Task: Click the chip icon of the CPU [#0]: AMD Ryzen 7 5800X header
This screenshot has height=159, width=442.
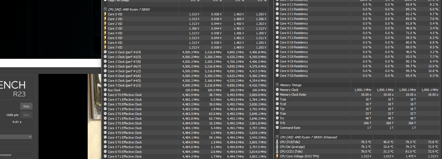Action: tap(105, 9)
